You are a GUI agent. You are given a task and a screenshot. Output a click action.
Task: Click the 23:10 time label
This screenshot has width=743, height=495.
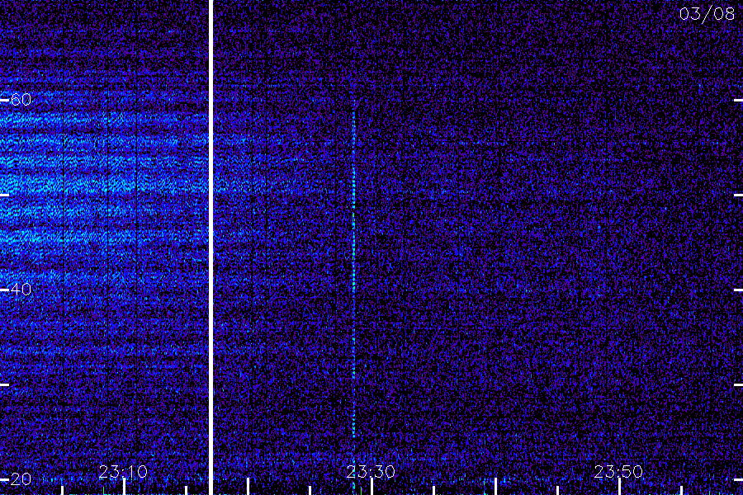point(123,472)
